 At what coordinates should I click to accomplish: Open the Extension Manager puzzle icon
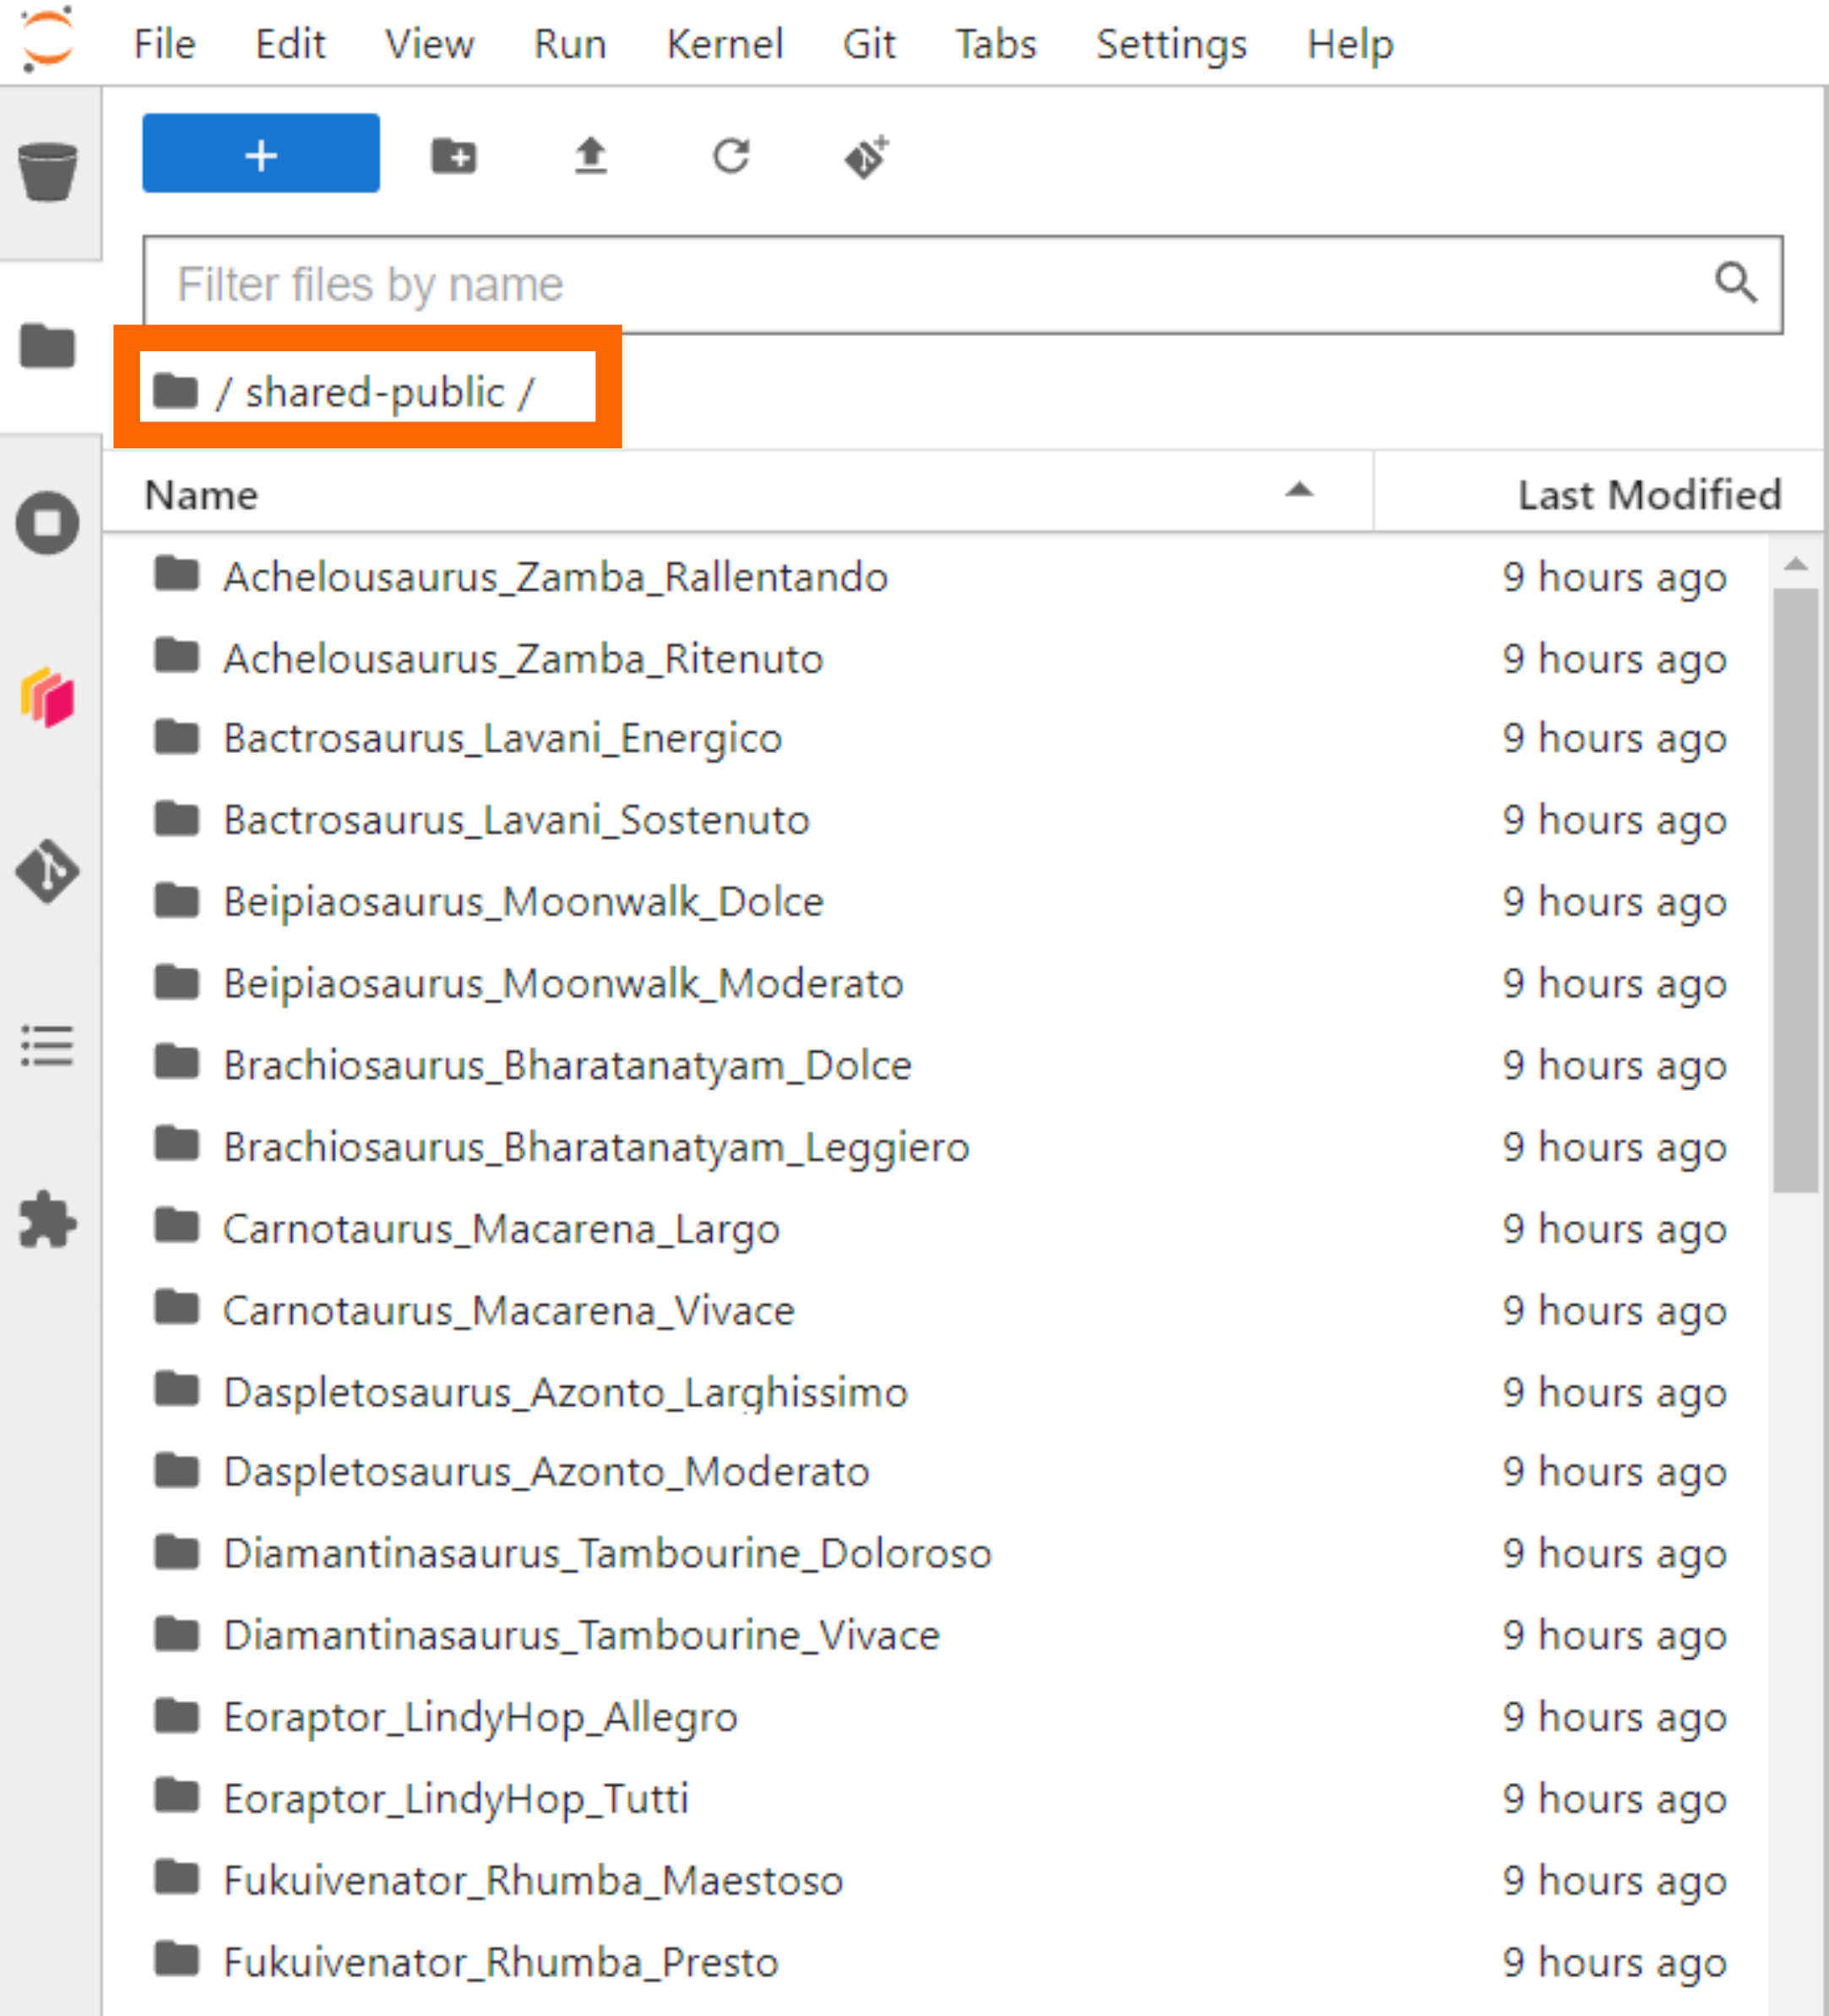(47, 1220)
